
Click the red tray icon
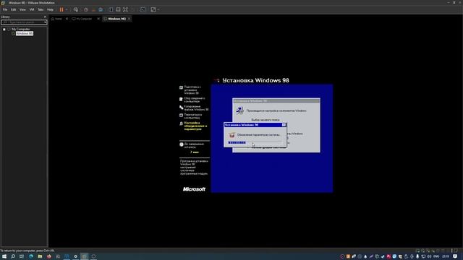(388, 256)
